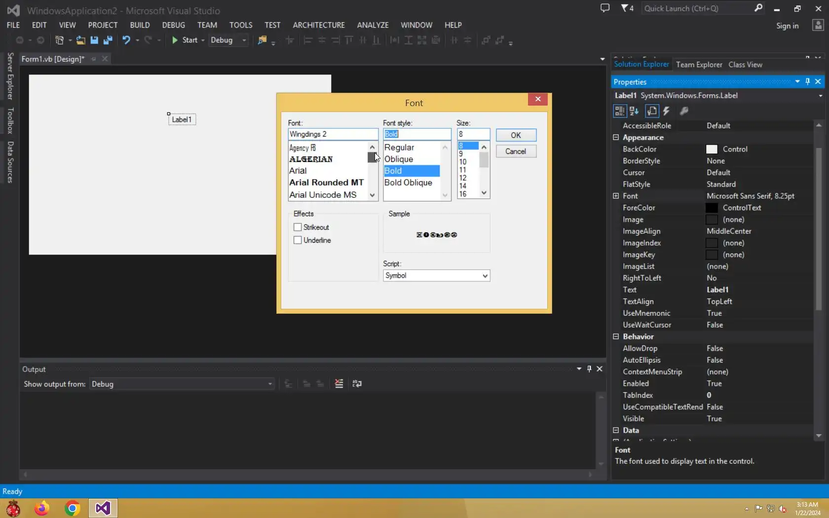Click OK in the Font dialog
This screenshot has height=518, width=829.
click(x=516, y=135)
